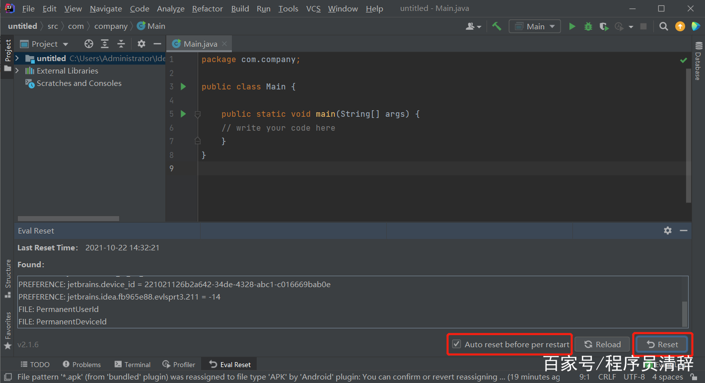Click the Build project hammer icon
Image resolution: width=705 pixels, height=383 pixels.
(x=496, y=26)
